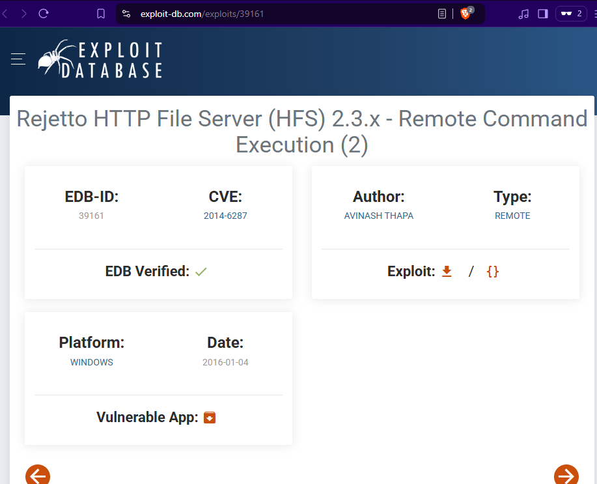Image resolution: width=597 pixels, height=484 pixels.
Task: Go to next exploit arrow
Action: (566, 476)
